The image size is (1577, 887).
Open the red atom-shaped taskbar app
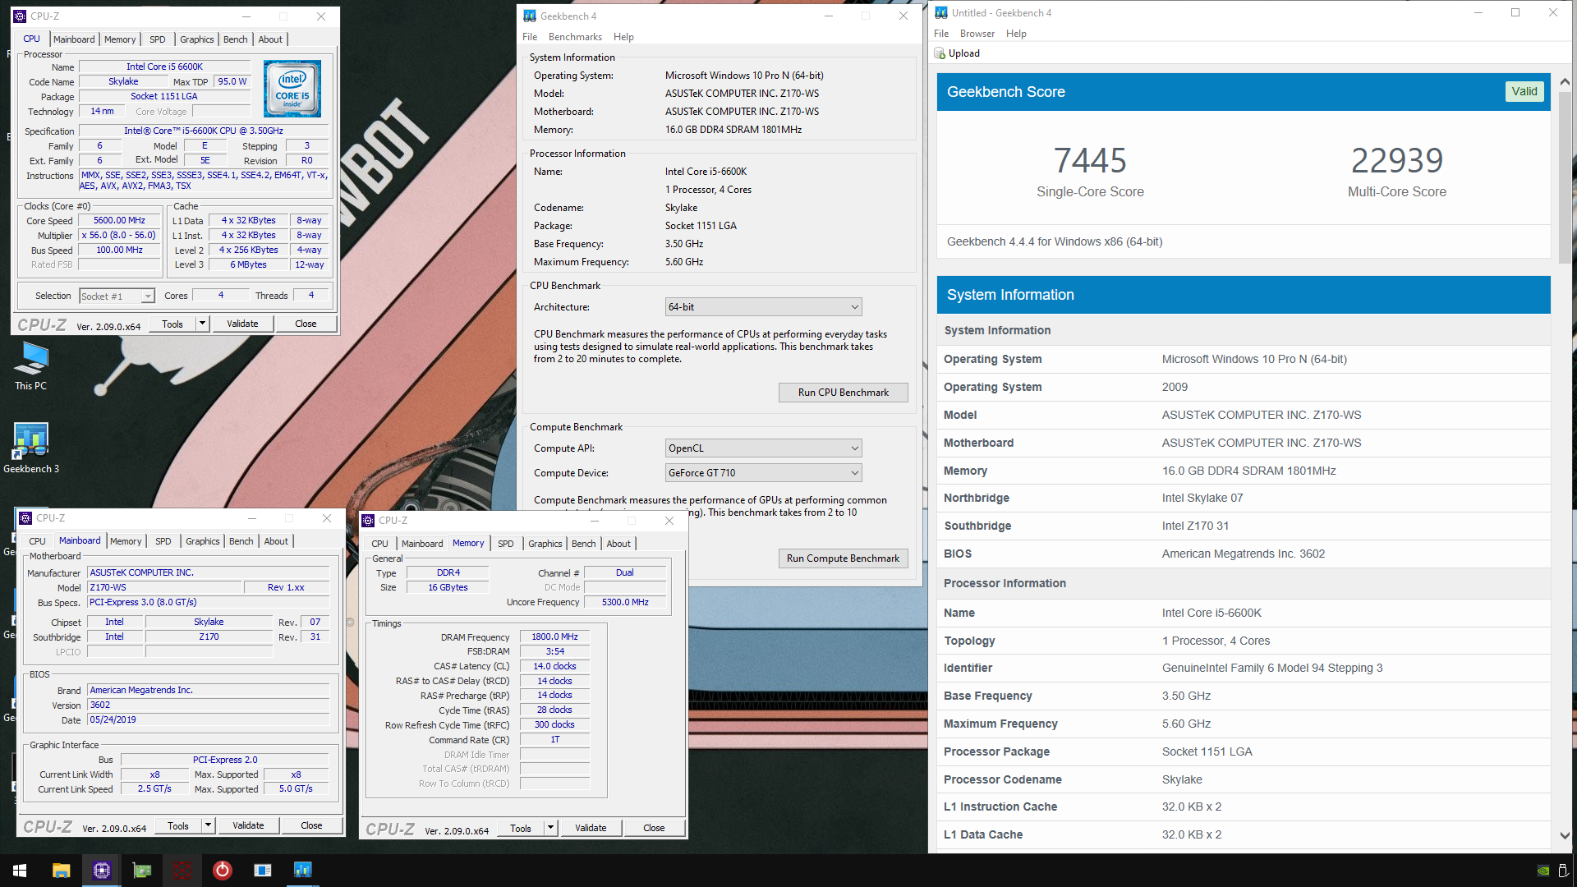(x=182, y=871)
